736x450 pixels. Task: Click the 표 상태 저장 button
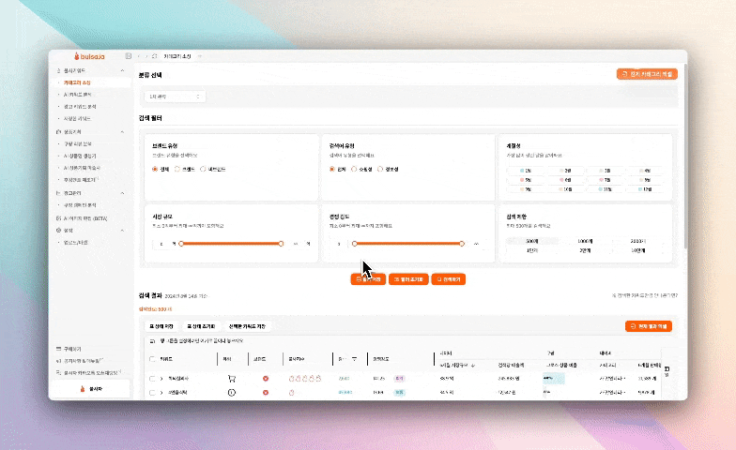161,326
